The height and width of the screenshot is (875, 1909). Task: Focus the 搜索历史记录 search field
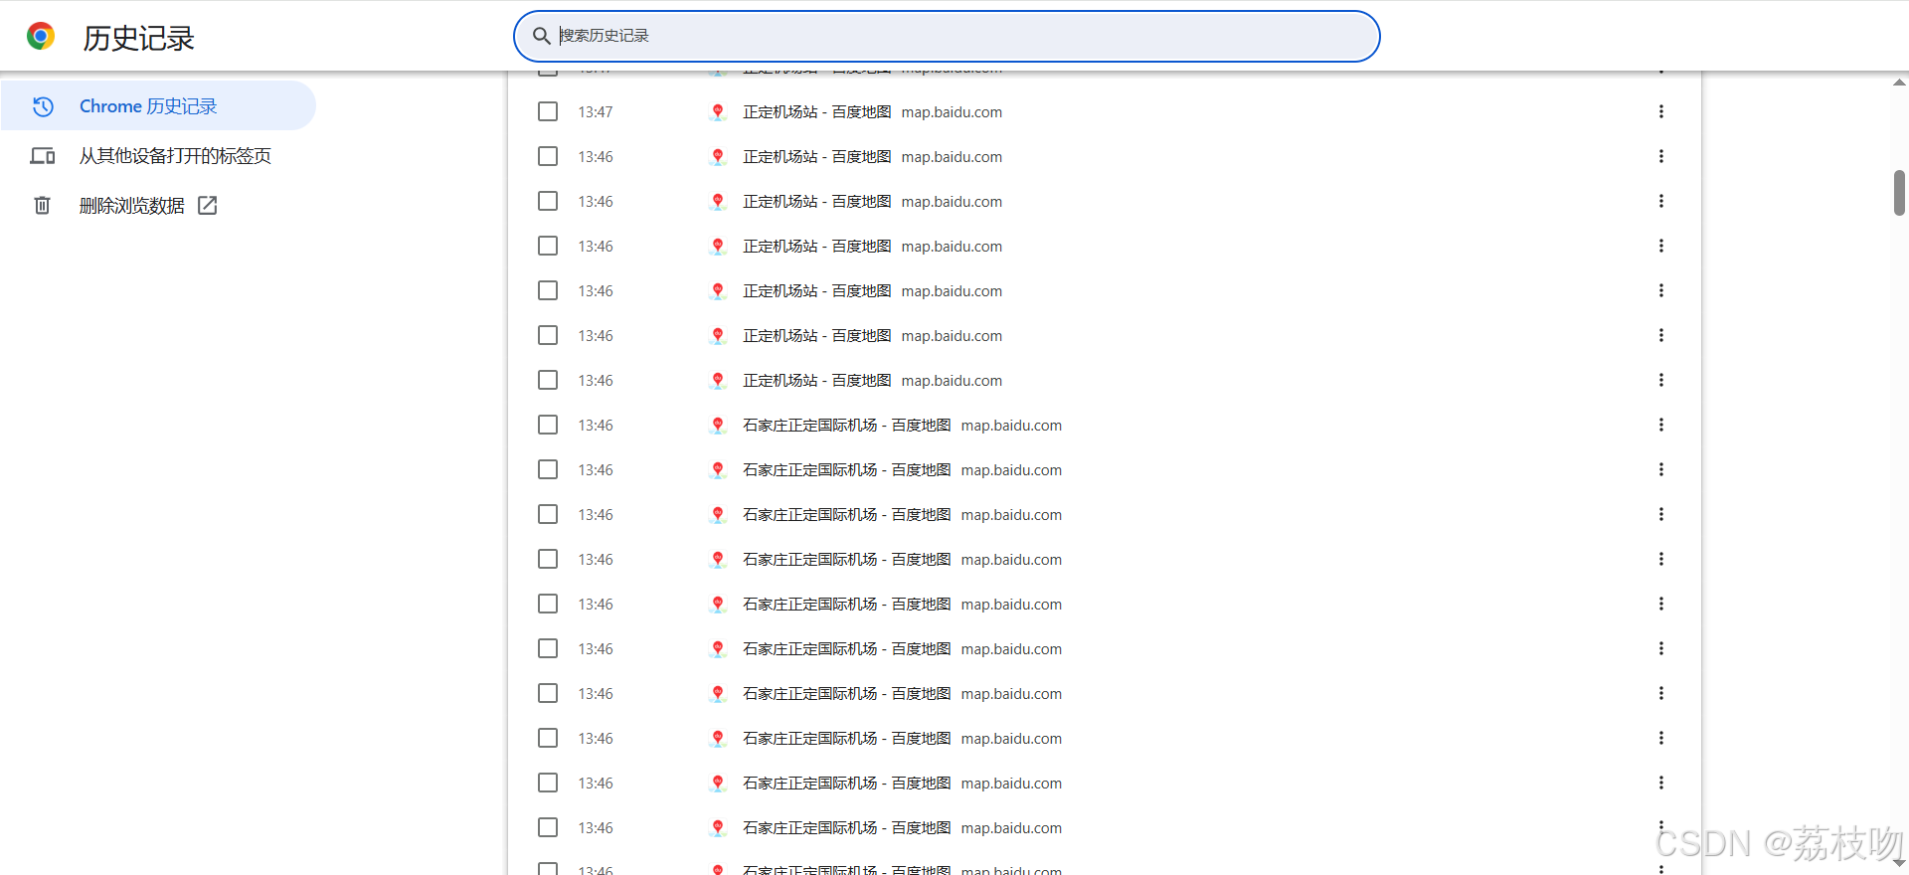946,36
